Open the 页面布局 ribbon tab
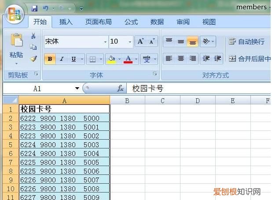272x200 pixels. (x=98, y=22)
